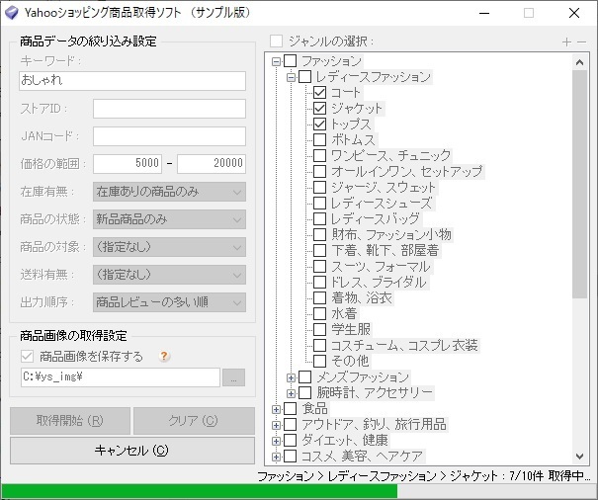This screenshot has height=500, width=598.
Task: Click the orange help question mark icon
Action: point(164,356)
